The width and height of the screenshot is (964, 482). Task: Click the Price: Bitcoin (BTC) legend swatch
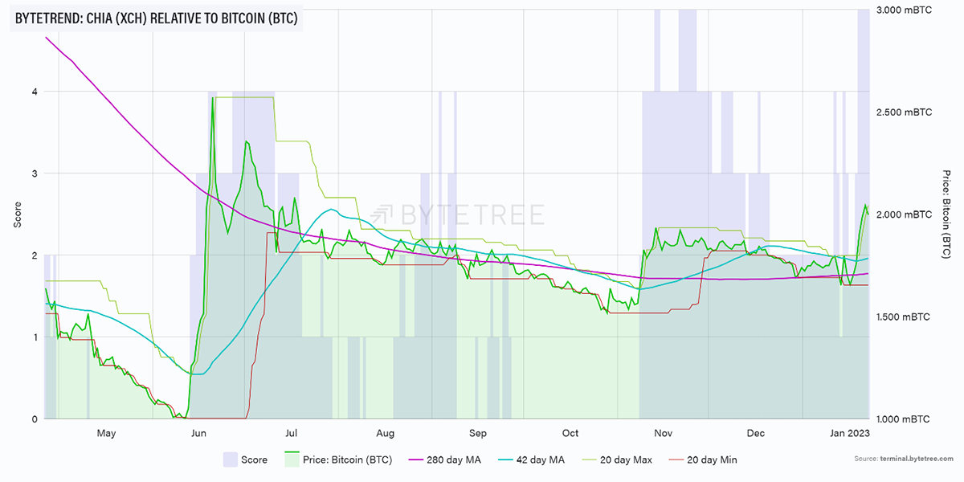pos(292,460)
